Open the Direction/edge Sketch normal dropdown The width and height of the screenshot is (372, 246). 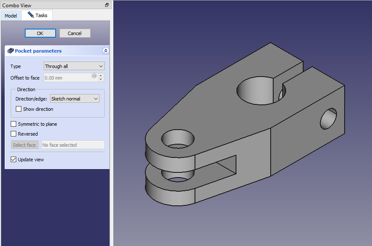point(74,99)
